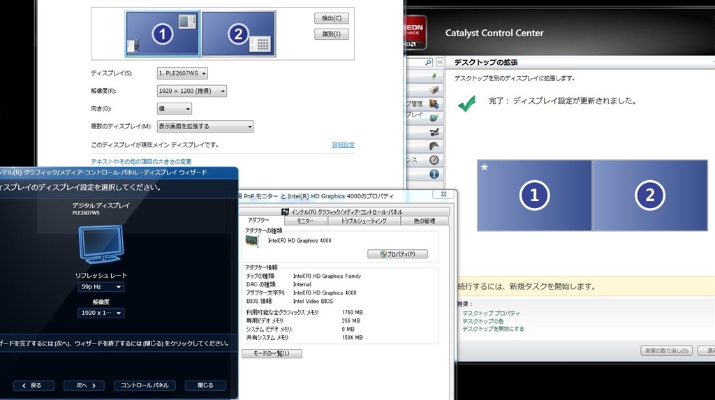715x400 pixels.
Task: Expand the 解像度 1920 × 1200 dropdown
Action: point(192,91)
